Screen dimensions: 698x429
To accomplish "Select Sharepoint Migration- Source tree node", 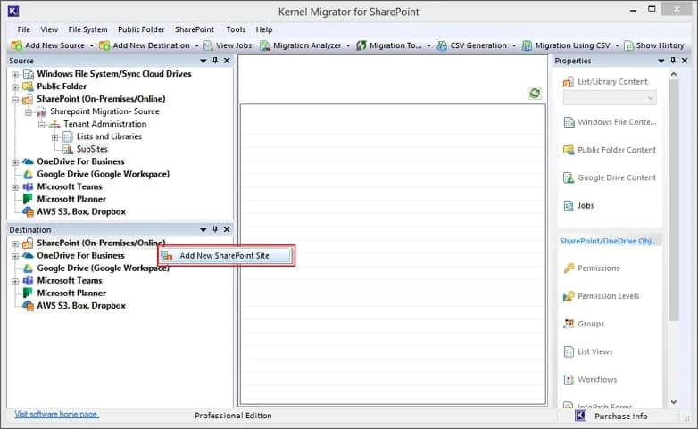I will pos(104,111).
